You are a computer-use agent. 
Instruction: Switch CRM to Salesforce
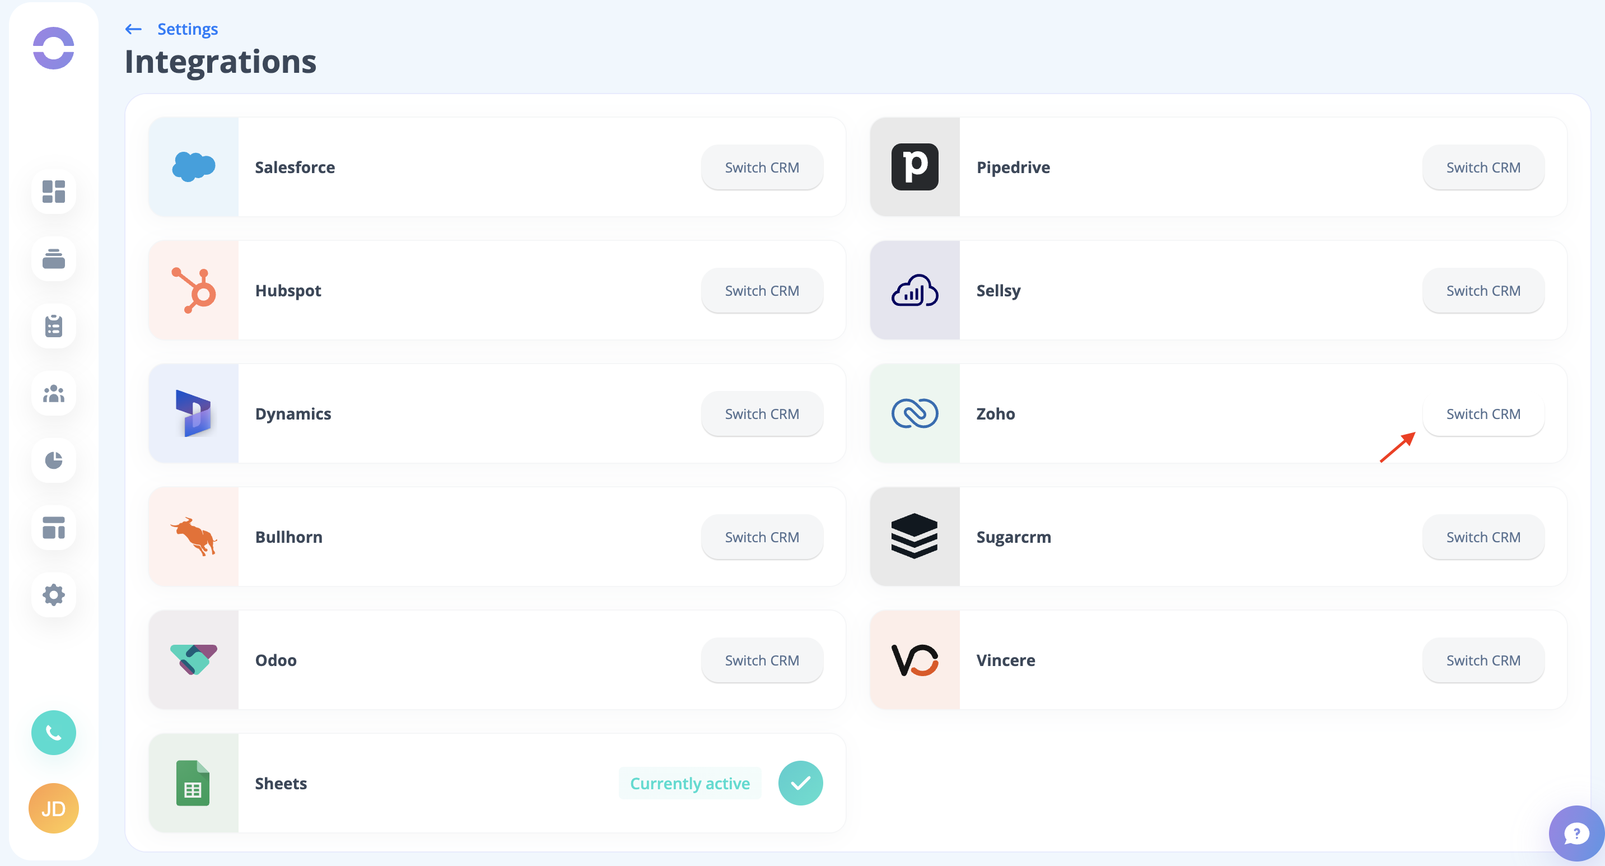click(762, 167)
